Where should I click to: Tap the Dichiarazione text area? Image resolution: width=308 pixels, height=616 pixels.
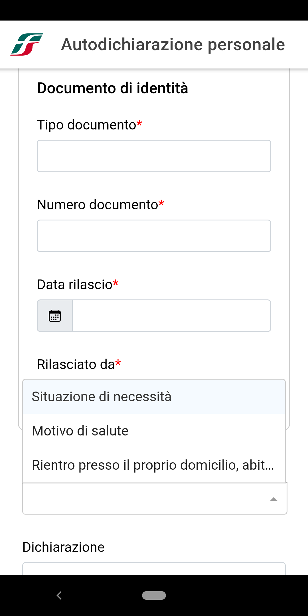154,569
